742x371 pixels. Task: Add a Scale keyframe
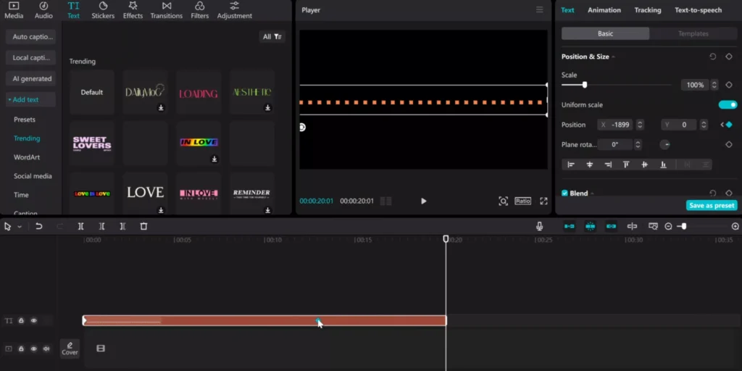(x=729, y=86)
